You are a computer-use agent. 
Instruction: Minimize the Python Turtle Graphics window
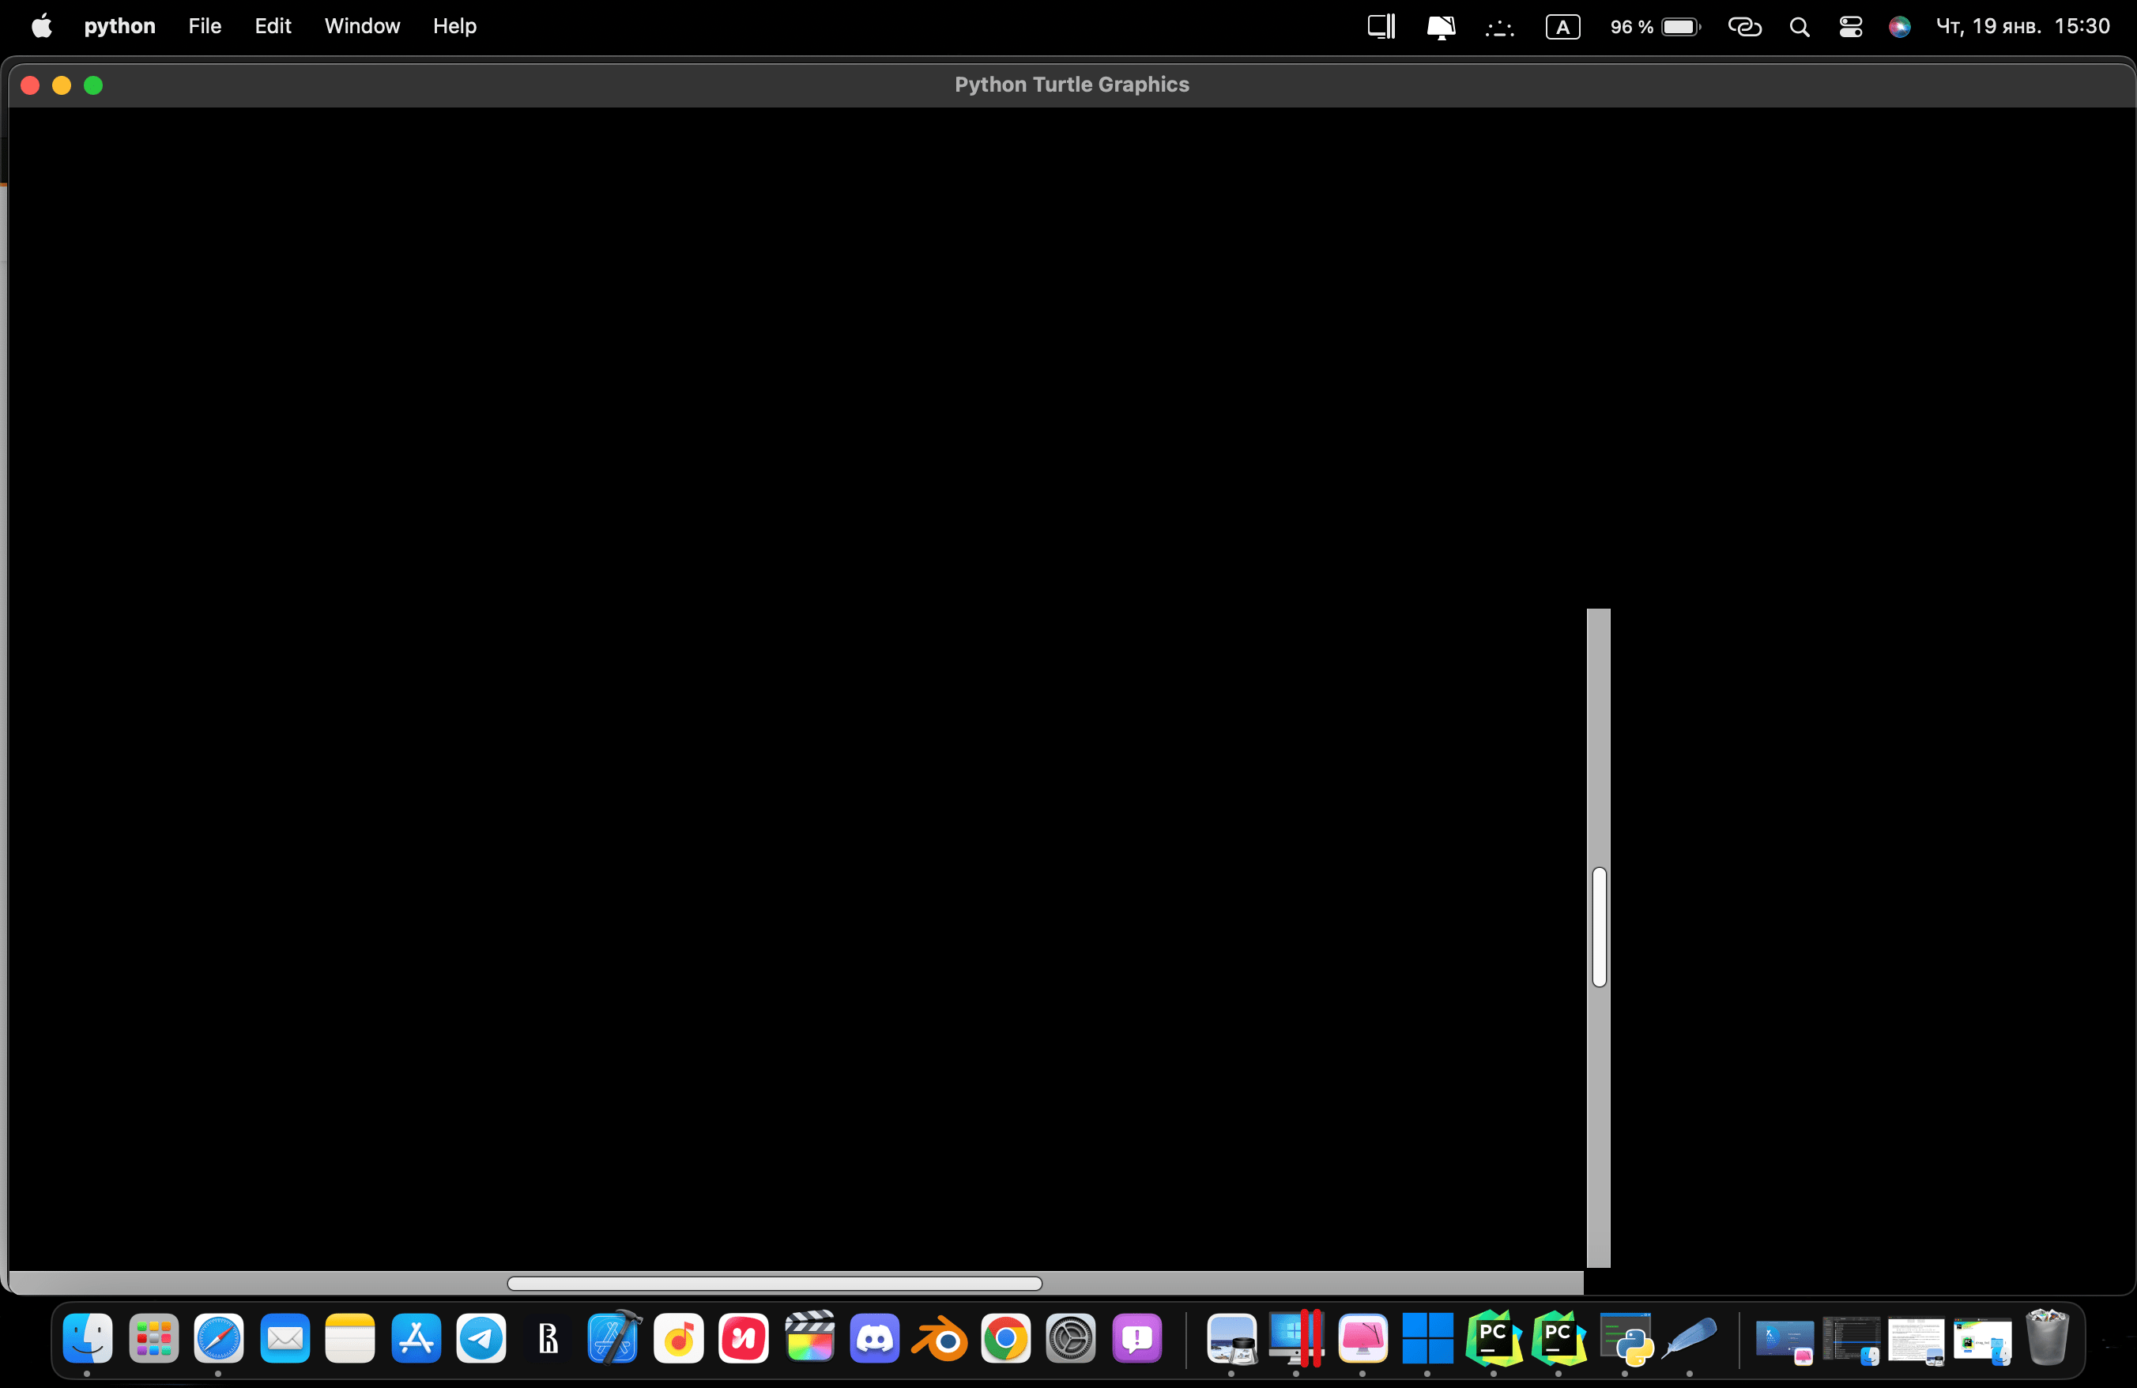click(x=62, y=85)
